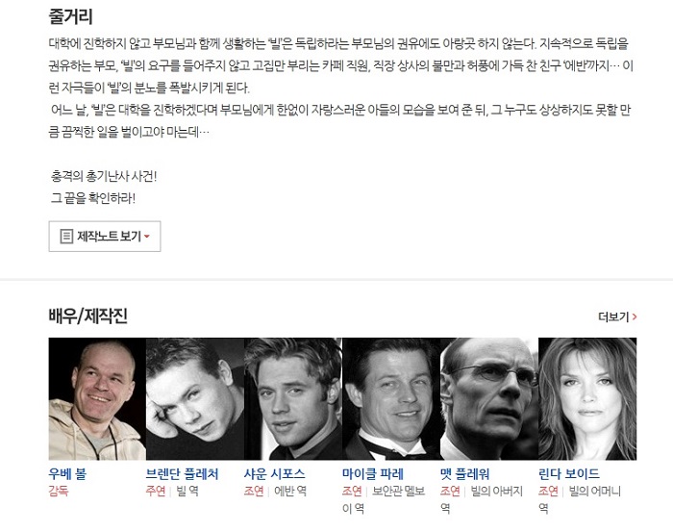Click the 배우/제작진 section heading
The height and width of the screenshot is (531, 673).
(x=88, y=316)
